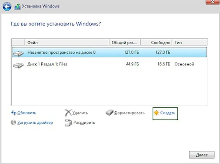Click the Windows Setup icon in title bar
This screenshot has height=164, width=220.
click(17, 7)
